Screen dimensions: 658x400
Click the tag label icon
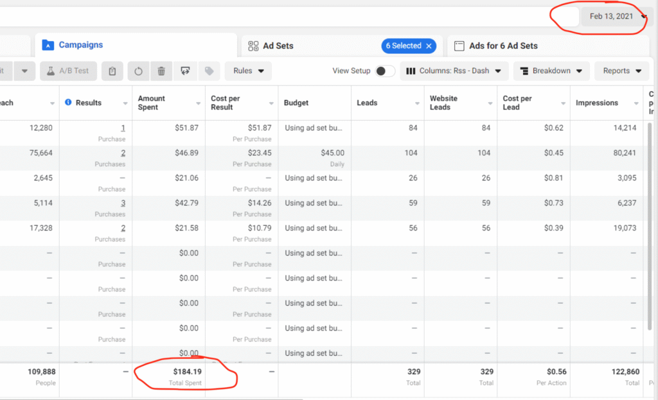(209, 71)
